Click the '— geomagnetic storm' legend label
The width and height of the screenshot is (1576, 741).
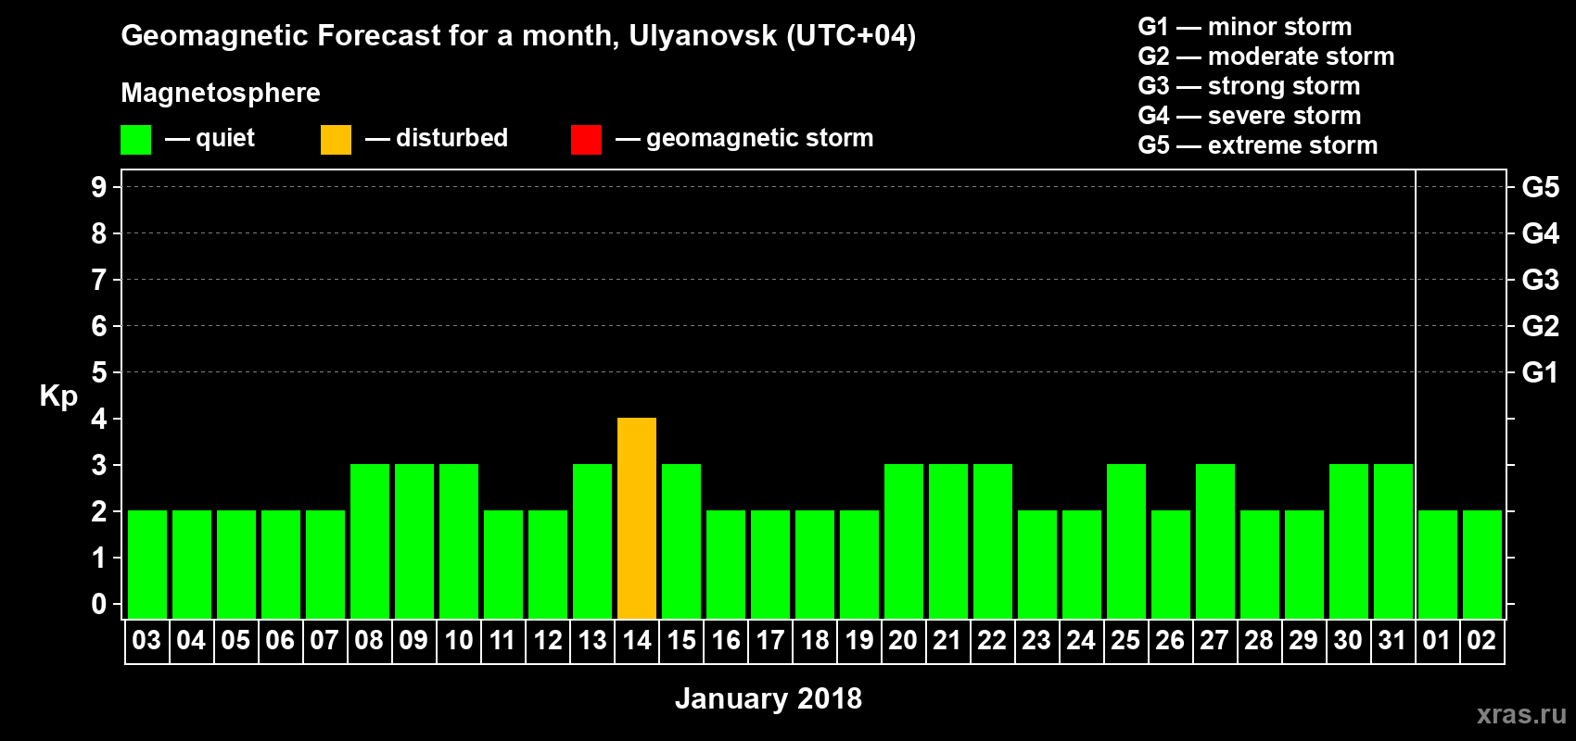pos(744,138)
